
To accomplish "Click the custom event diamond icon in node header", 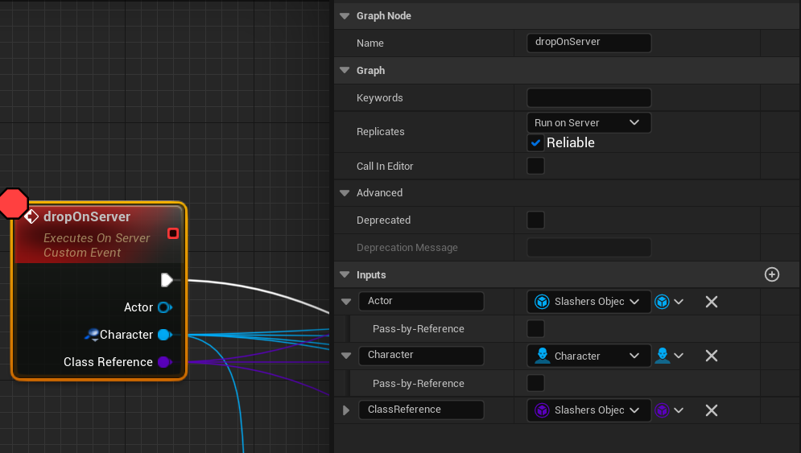I will pyautogui.click(x=31, y=216).
